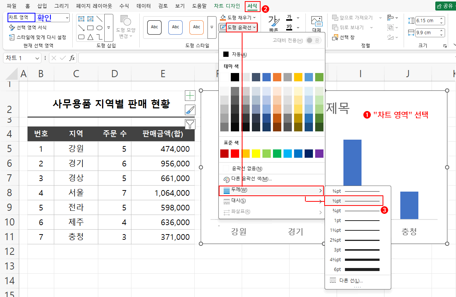This screenshot has width=456, height=297.
Task: Select the triangle shape
Action: tap(90, 37)
